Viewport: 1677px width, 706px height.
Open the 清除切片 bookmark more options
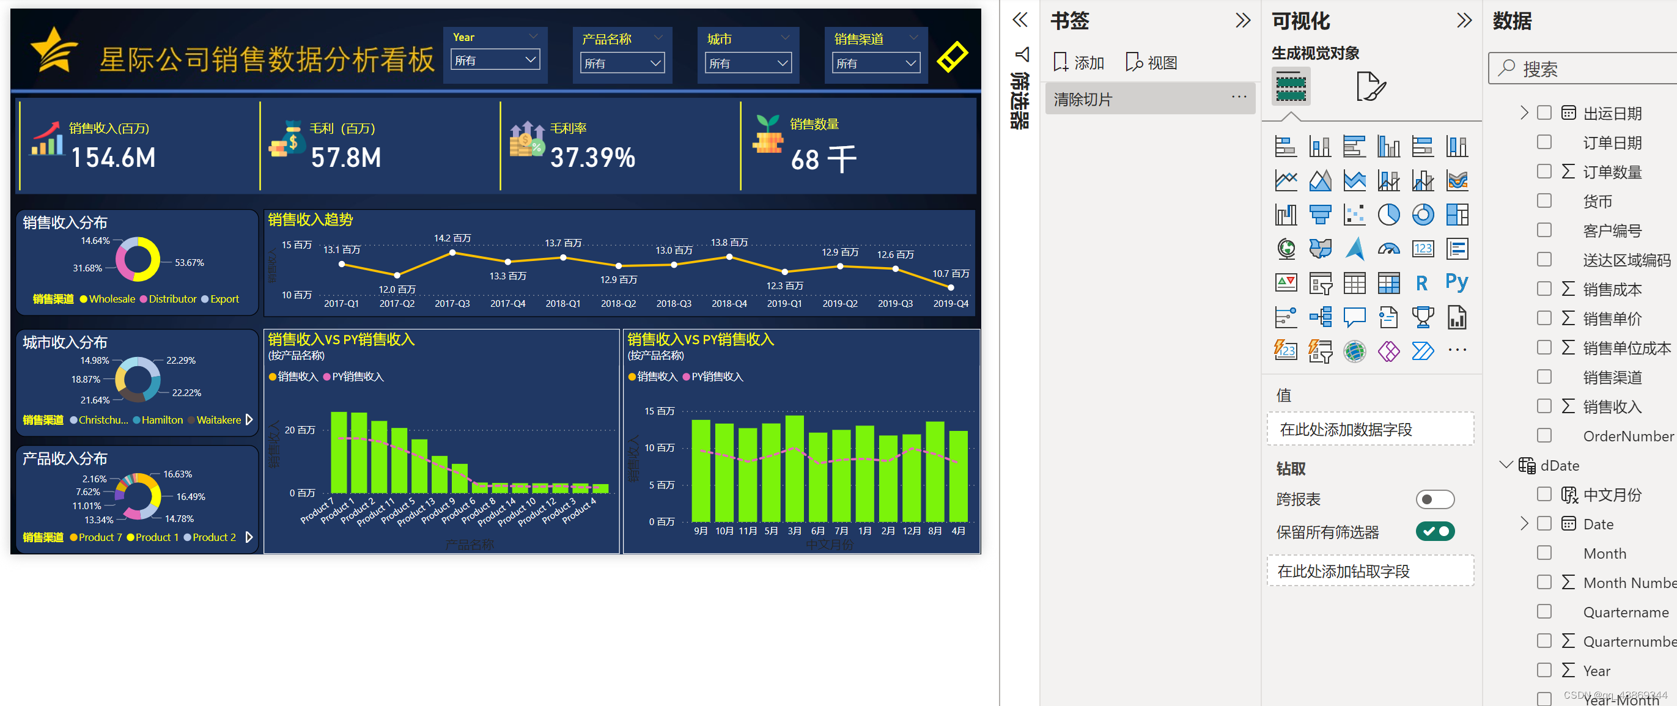point(1238,97)
